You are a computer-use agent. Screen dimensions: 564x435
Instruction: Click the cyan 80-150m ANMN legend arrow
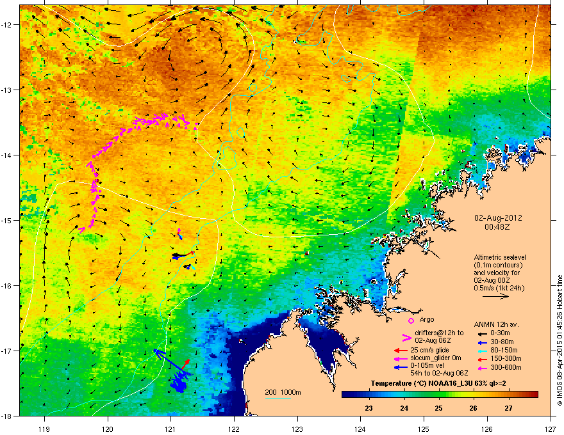point(481,351)
